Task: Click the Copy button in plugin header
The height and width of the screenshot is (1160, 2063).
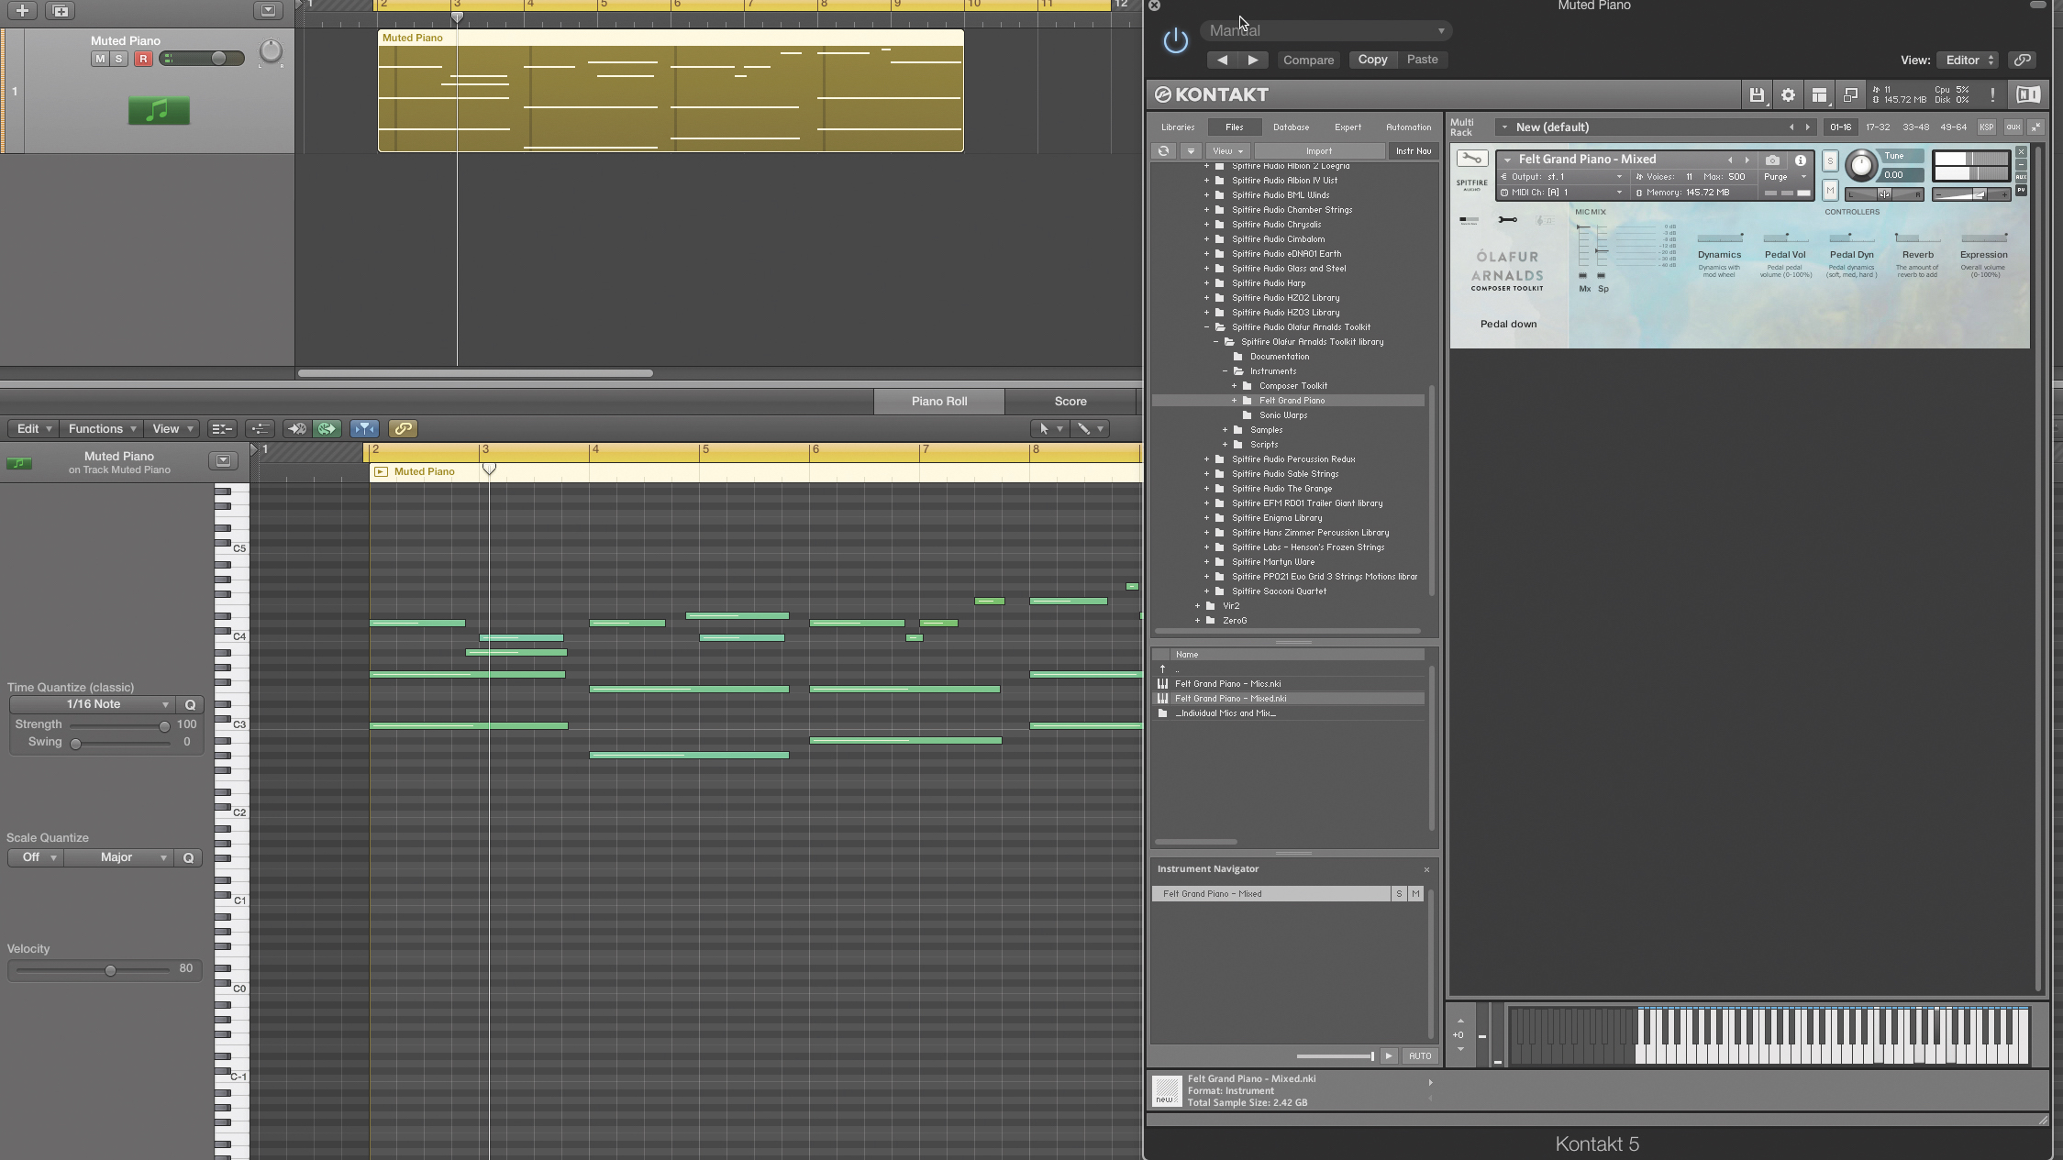Action: (x=1372, y=60)
